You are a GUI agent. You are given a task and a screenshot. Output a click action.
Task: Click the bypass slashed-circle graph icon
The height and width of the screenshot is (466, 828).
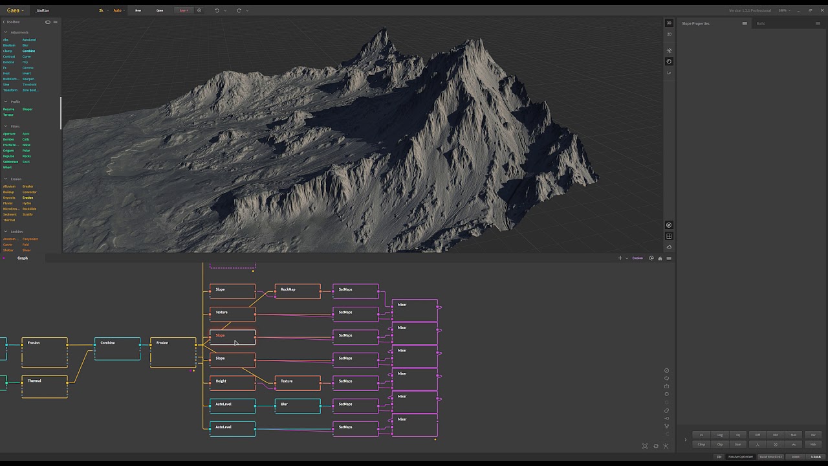click(x=666, y=371)
